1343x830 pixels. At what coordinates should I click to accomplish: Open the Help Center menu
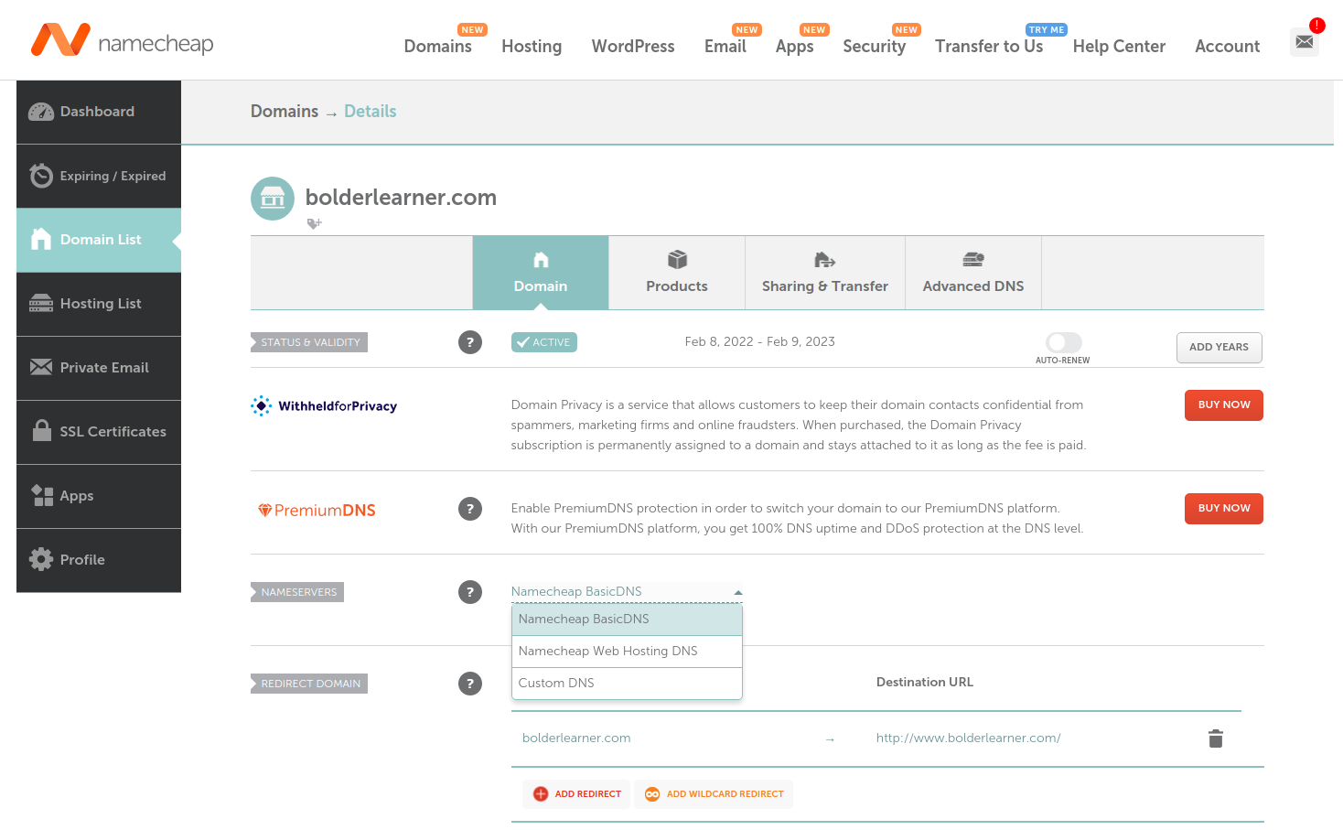tap(1119, 47)
